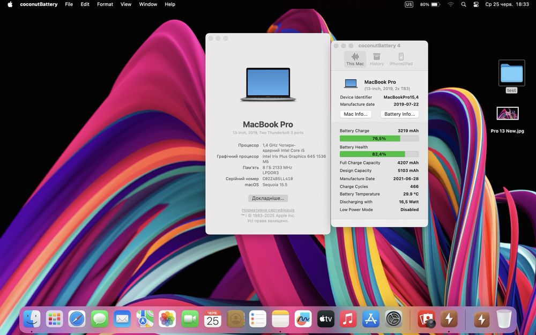The width and height of the screenshot is (536, 335).
Task: Open Photo Booth in the Dock
Action: (x=426, y=319)
